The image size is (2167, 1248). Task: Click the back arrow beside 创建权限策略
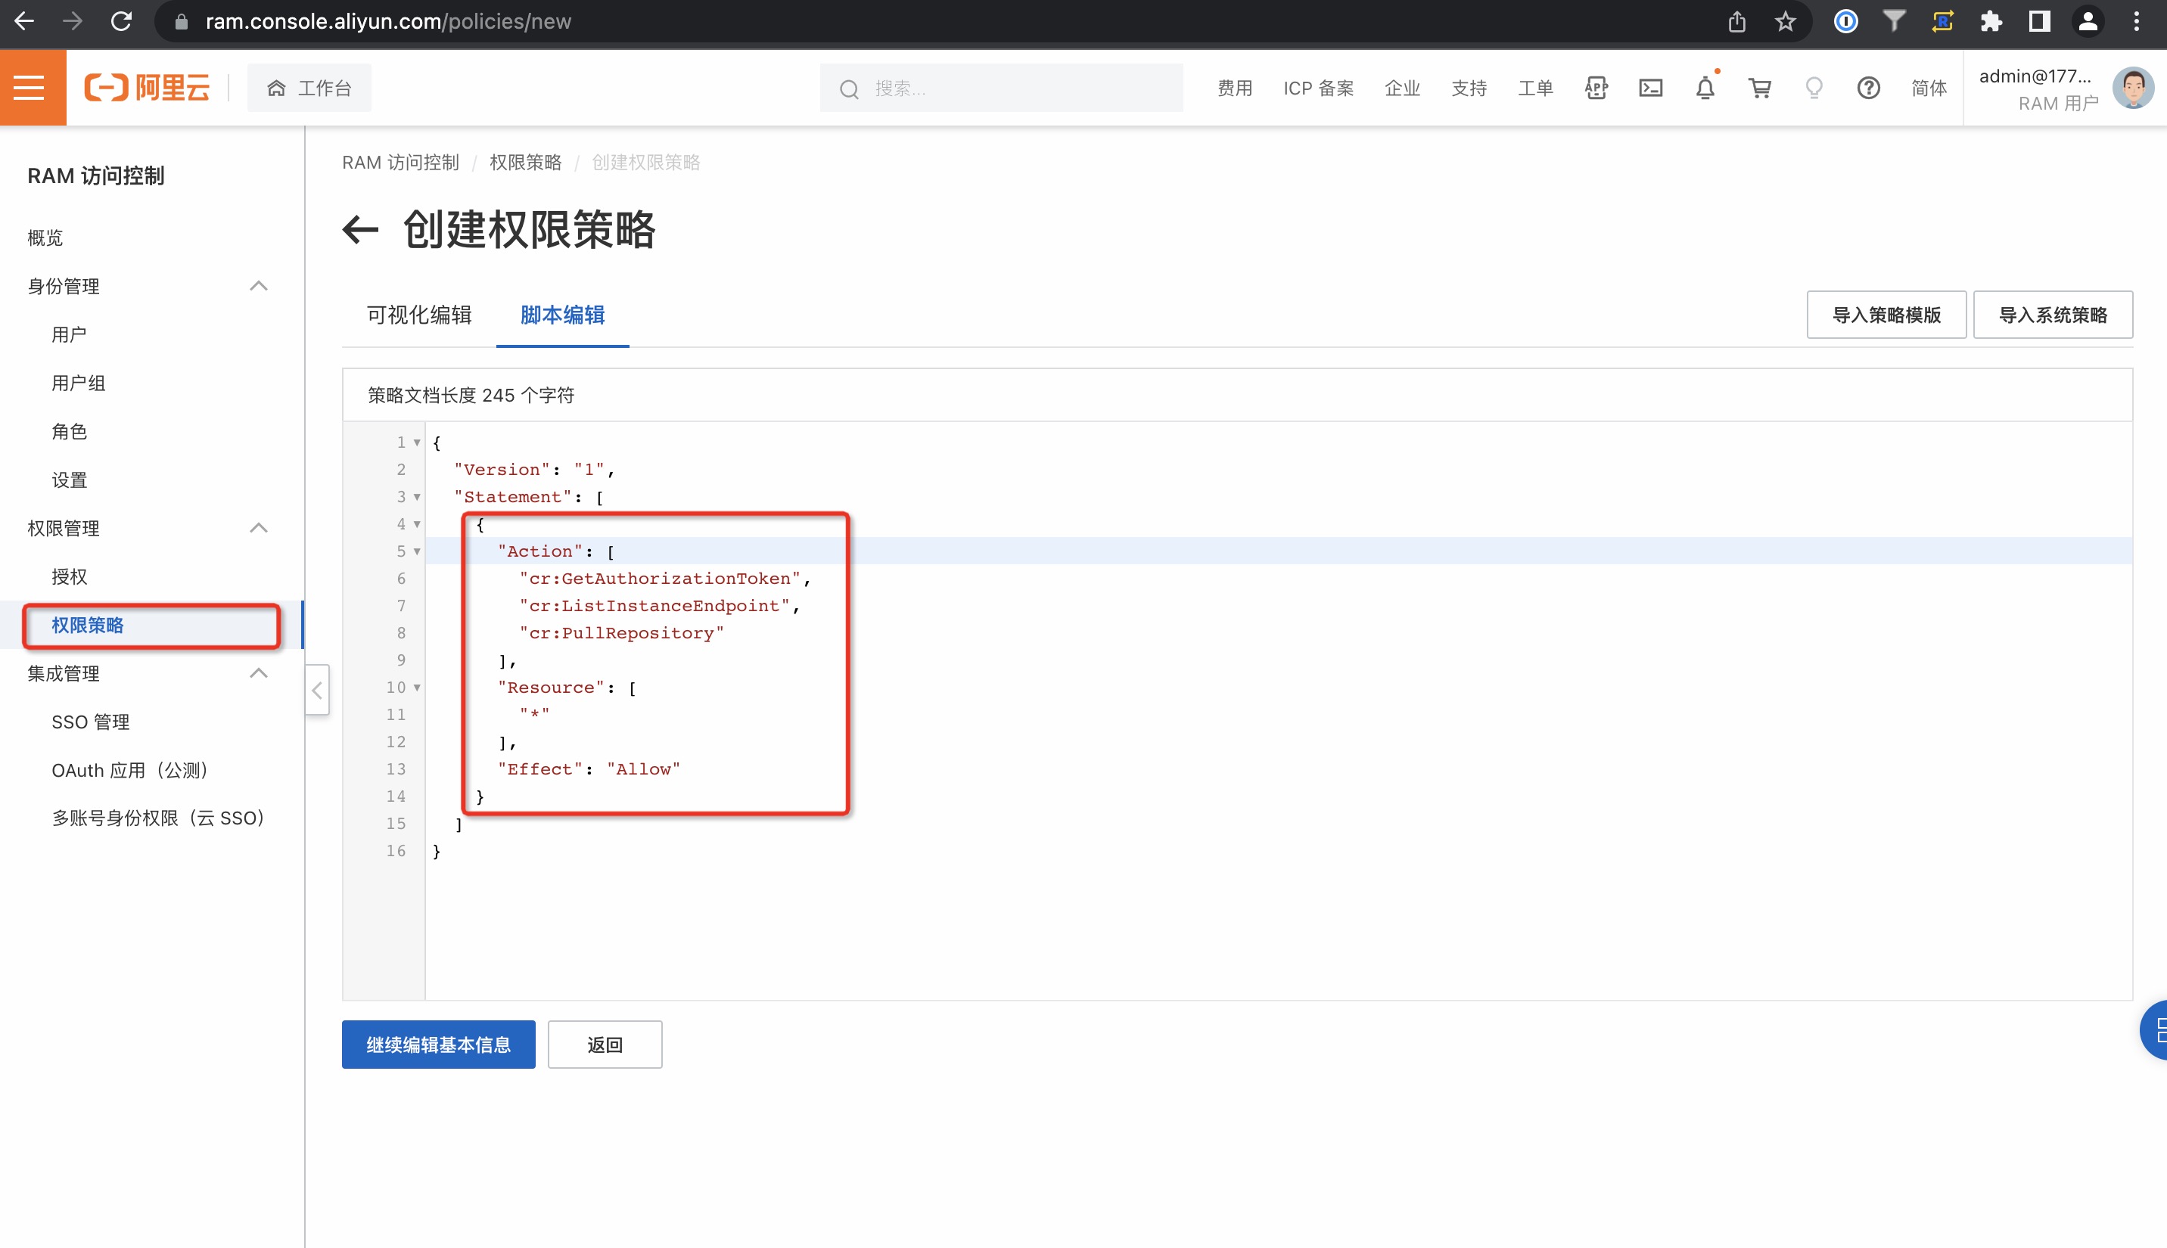click(360, 230)
